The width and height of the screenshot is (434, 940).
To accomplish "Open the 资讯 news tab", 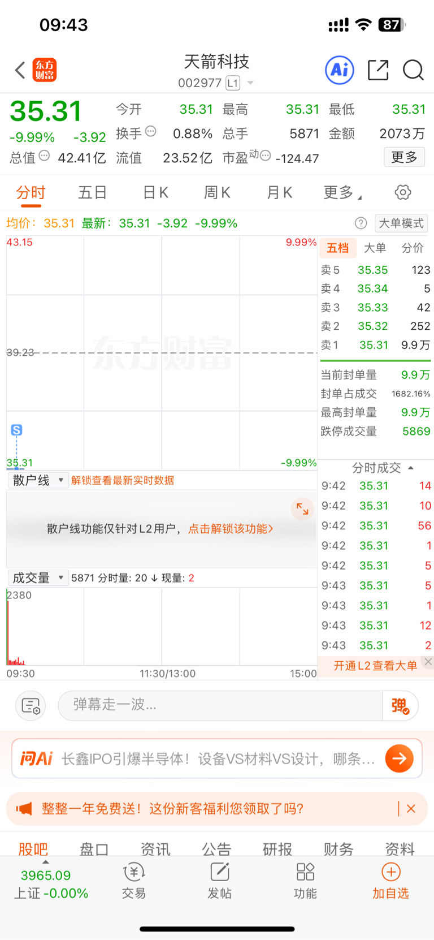I will [x=155, y=848].
